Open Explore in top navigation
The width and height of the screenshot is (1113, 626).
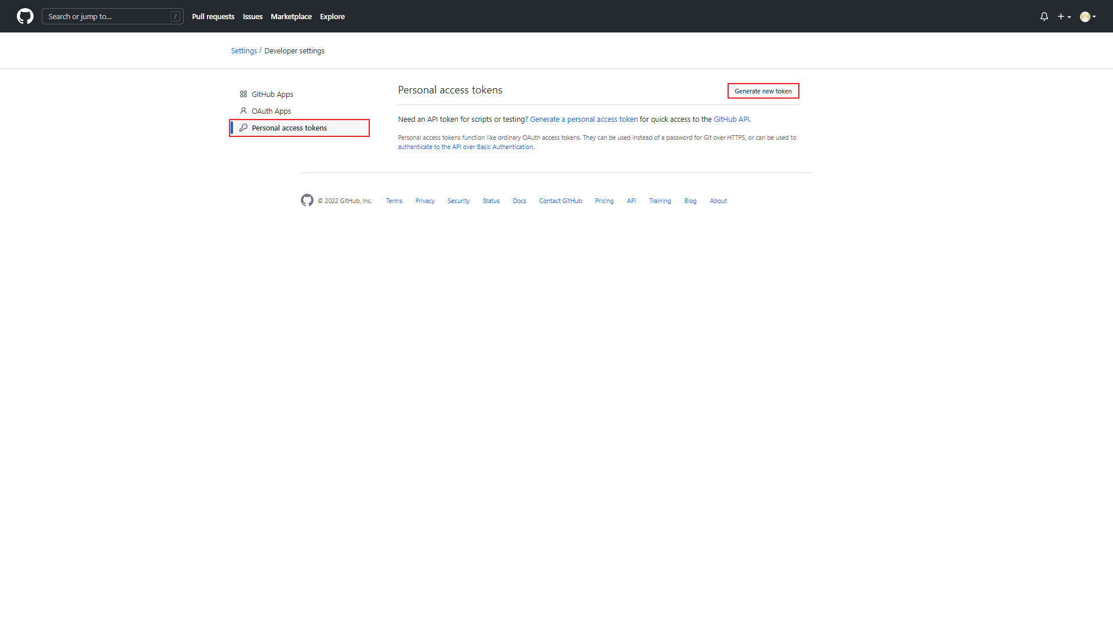(x=332, y=16)
